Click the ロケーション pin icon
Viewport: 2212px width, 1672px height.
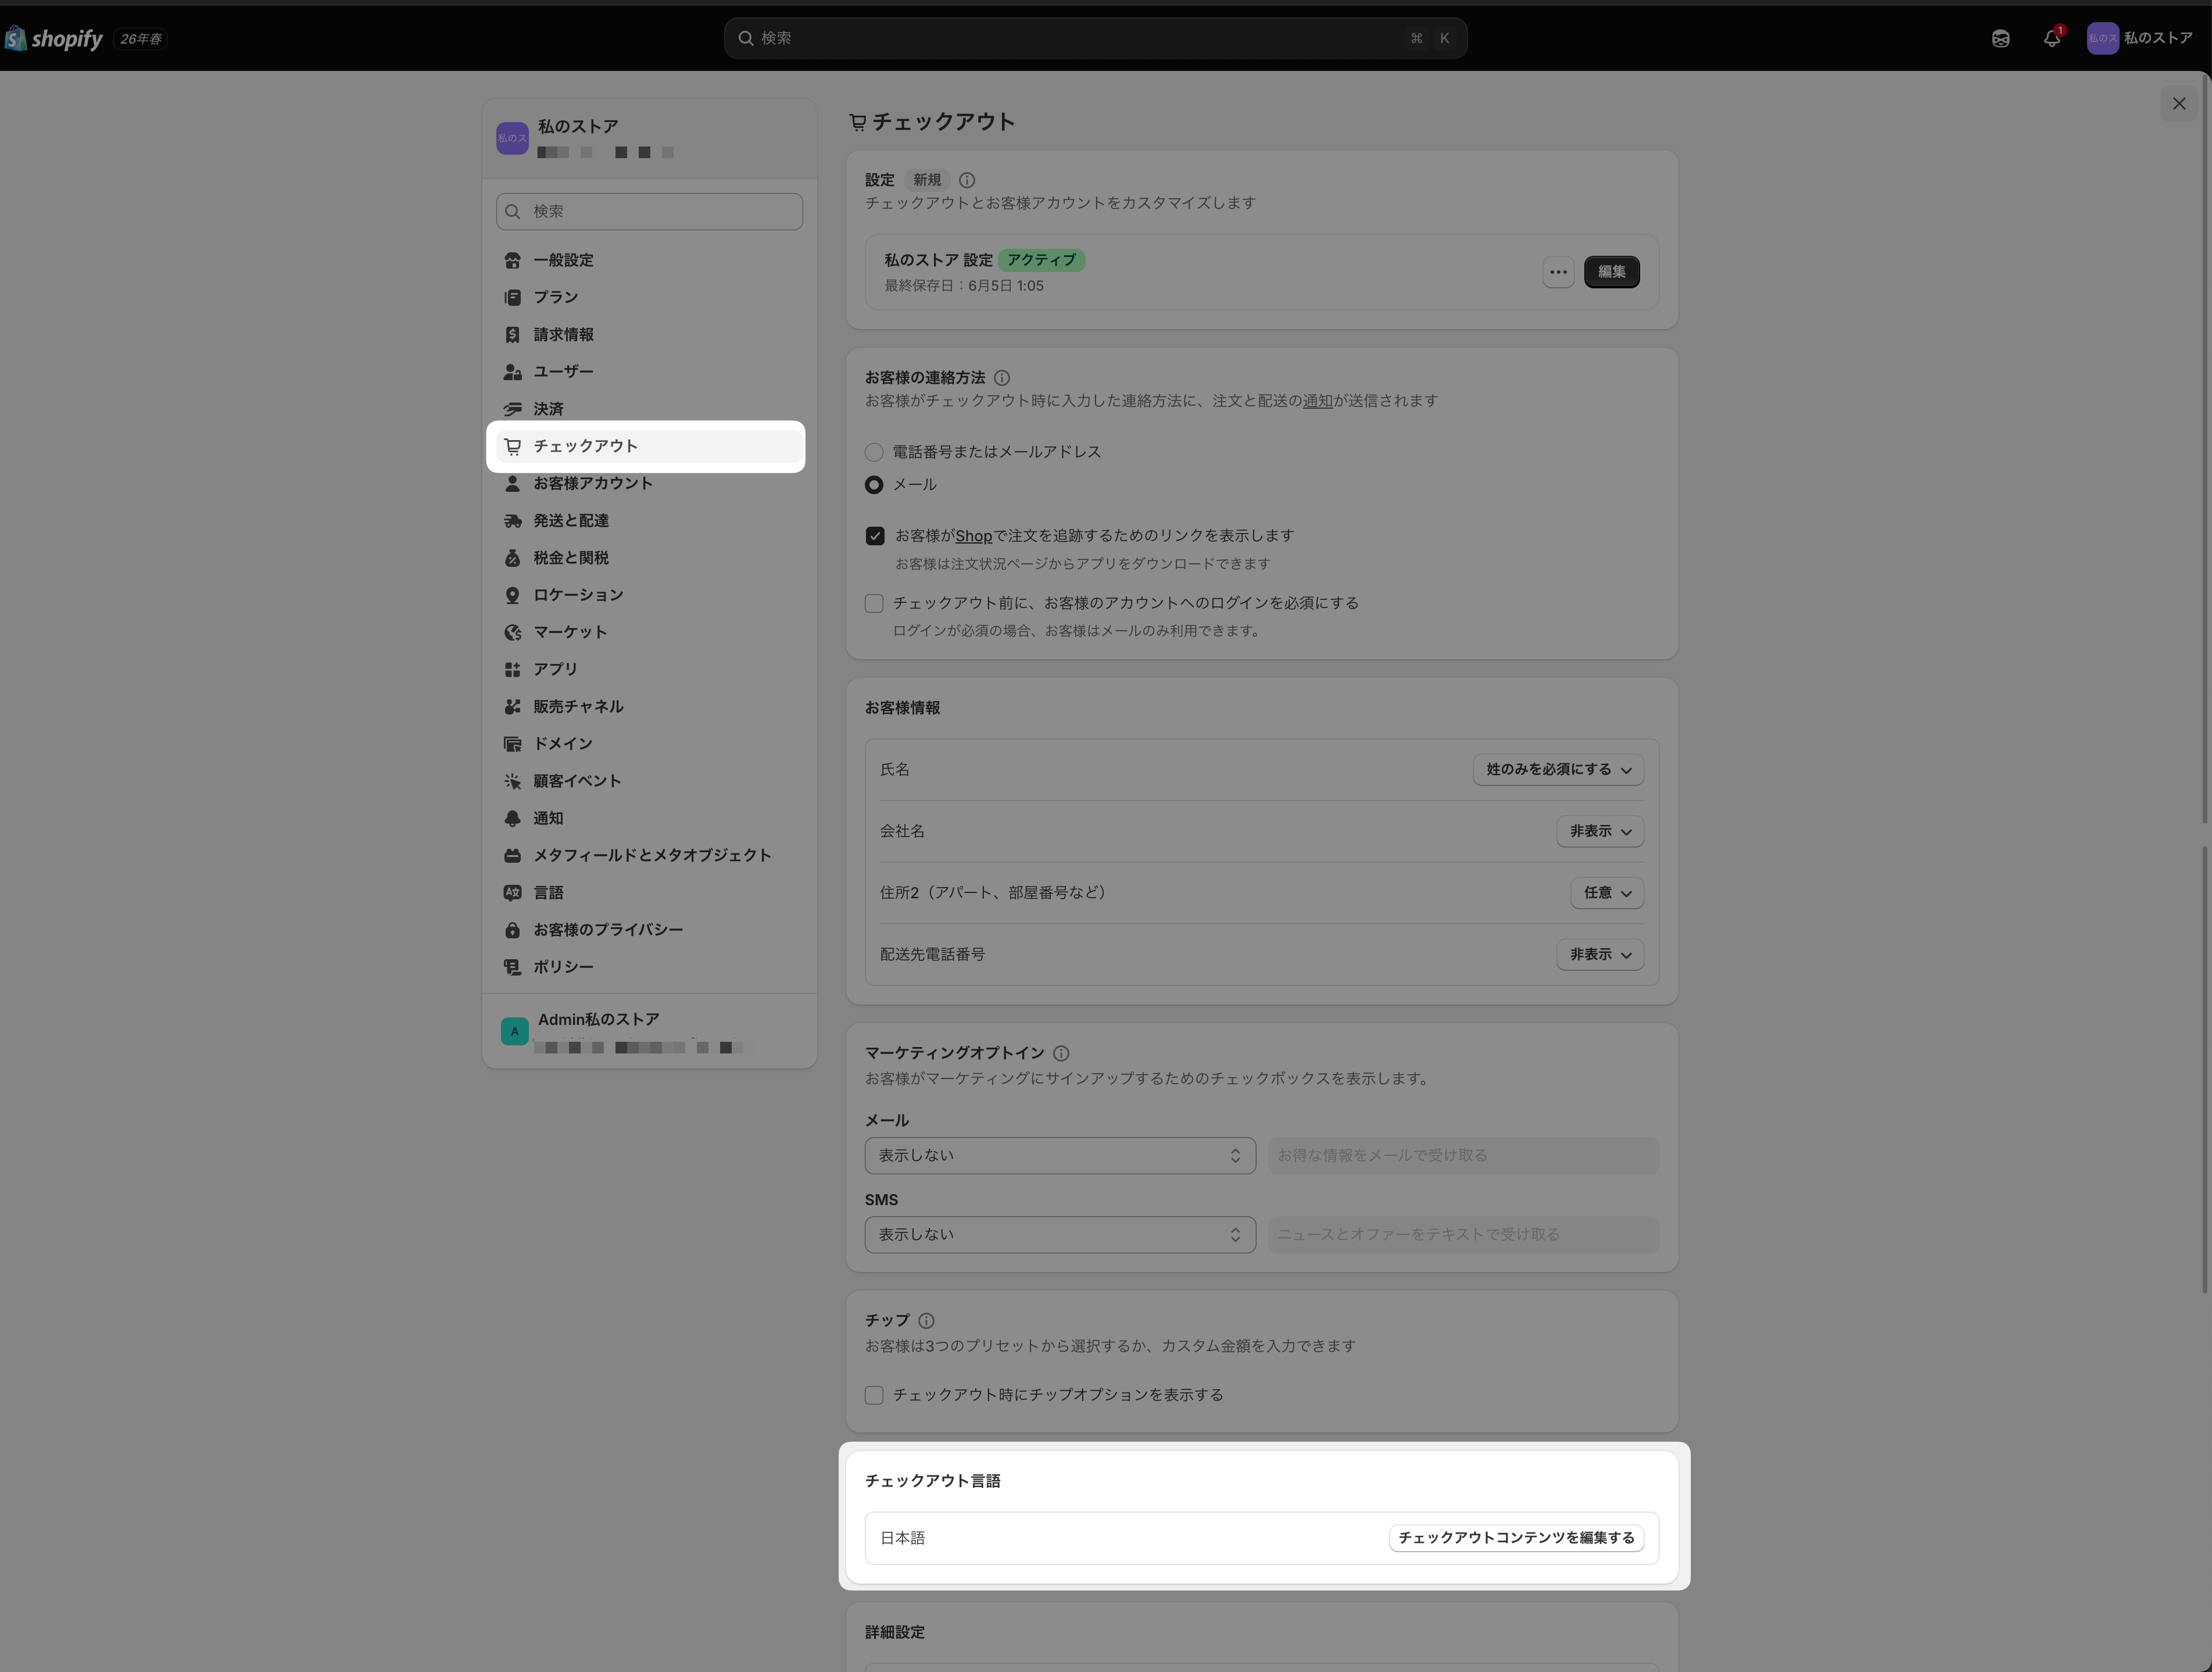point(512,594)
